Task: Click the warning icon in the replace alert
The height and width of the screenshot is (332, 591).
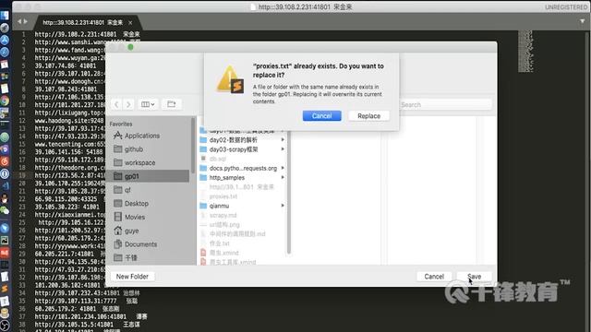Action: pos(230,79)
